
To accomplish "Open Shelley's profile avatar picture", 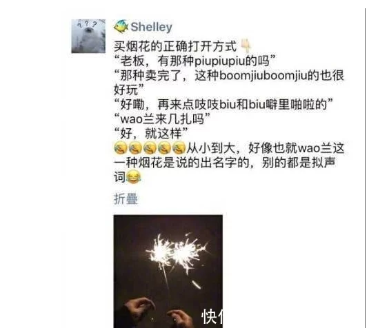I will point(88,37).
